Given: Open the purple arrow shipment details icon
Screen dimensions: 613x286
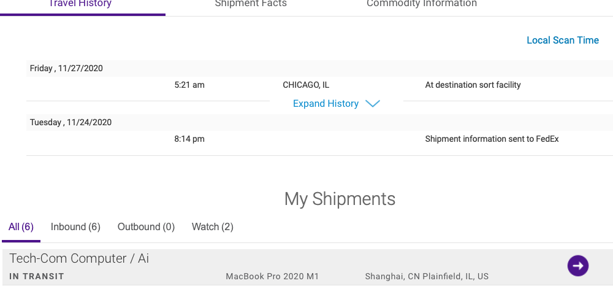Looking at the screenshot, I should [x=577, y=265].
